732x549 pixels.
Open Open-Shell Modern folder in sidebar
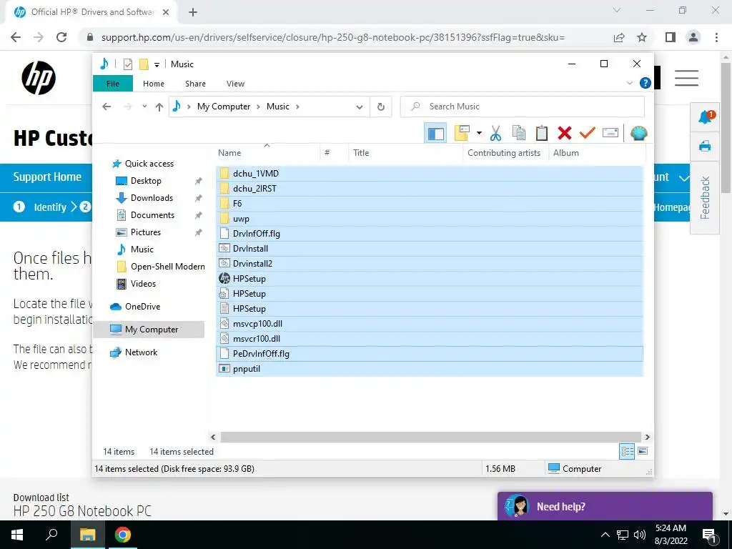click(167, 267)
